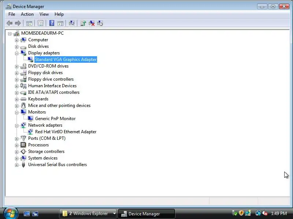
Task: Select the Floppy drive controllers label
Action: pos(51,79)
